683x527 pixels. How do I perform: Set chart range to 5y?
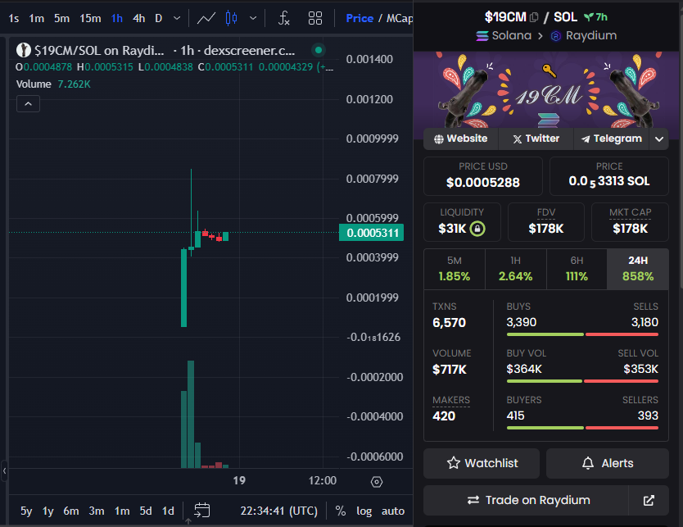26,511
